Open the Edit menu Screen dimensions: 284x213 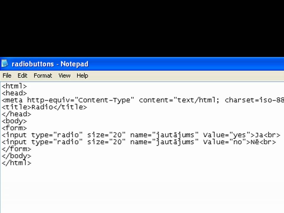point(22,75)
